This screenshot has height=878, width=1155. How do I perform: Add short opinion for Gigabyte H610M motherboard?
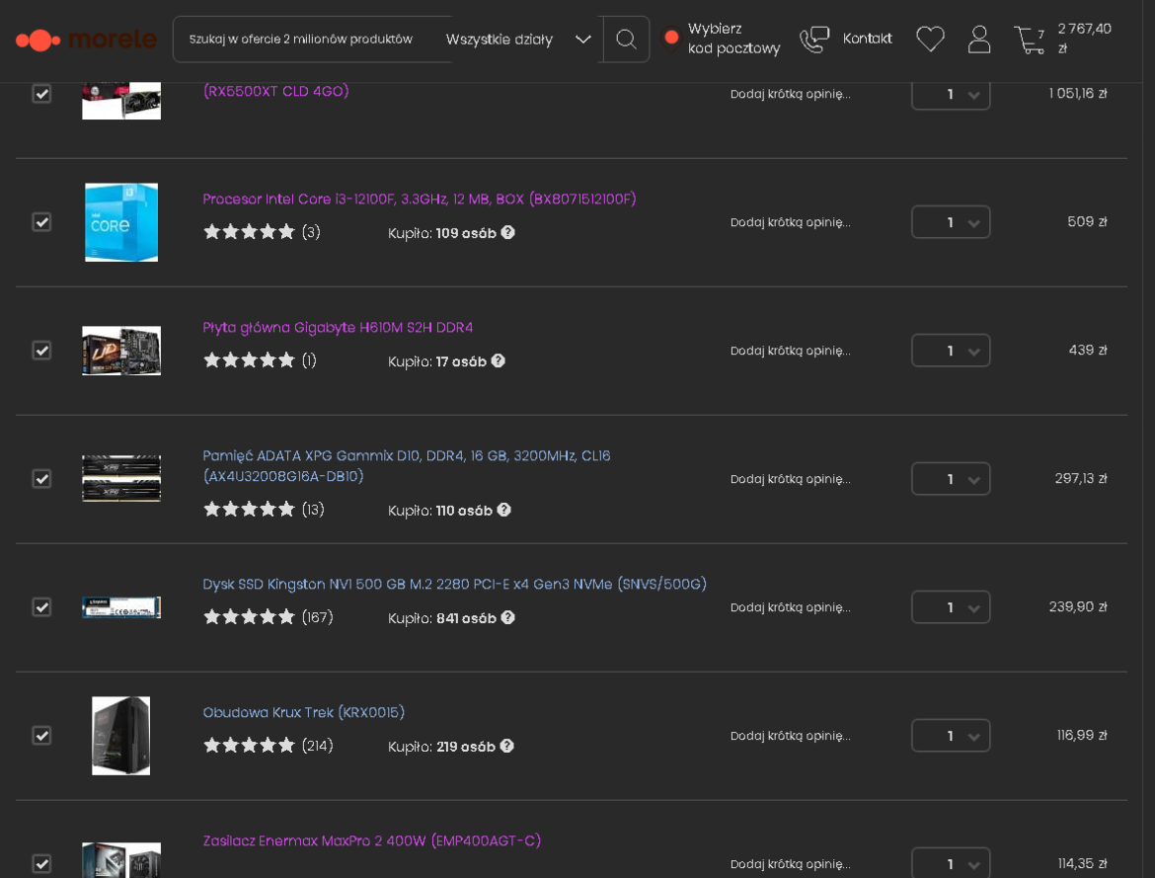[x=791, y=351]
